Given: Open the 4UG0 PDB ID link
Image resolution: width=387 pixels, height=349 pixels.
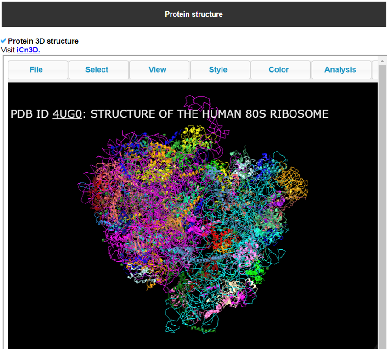Looking at the screenshot, I should 67,114.
